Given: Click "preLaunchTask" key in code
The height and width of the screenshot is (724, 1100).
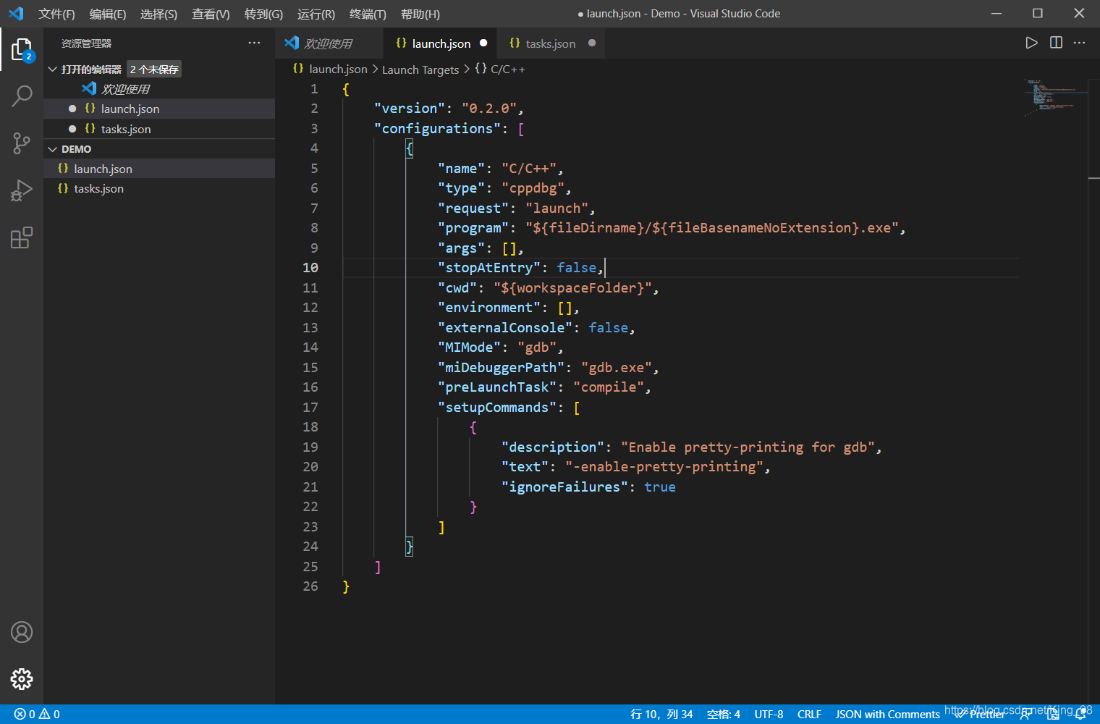Looking at the screenshot, I should [x=497, y=387].
